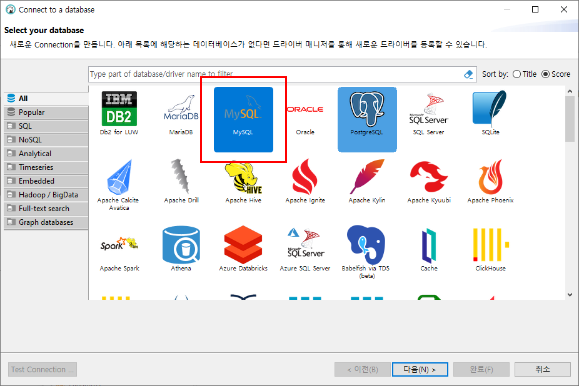Click the driver list scroll-down arrow
The width and height of the screenshot is (579, 386).
(570, 294)
